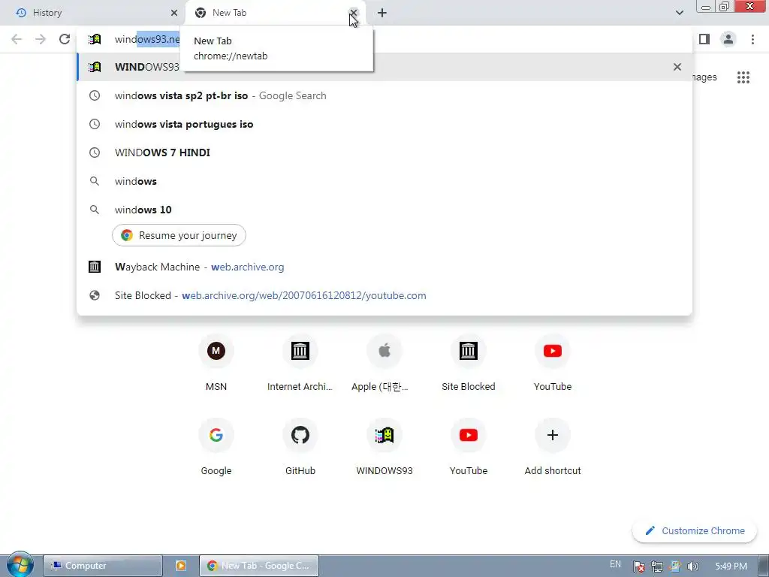Open the Apple shortcut tile
The width and height of the screenshot is (769, 577).
tap(384, 363)
